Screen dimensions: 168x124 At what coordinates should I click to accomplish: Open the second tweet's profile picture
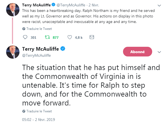(12, 52)
